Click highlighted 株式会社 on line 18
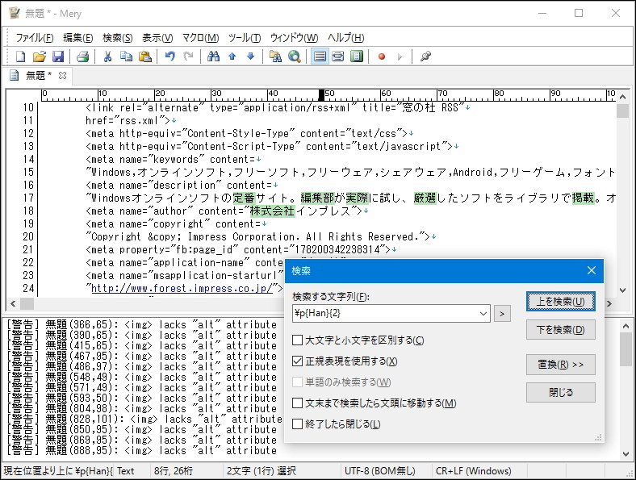 (272, 211)
